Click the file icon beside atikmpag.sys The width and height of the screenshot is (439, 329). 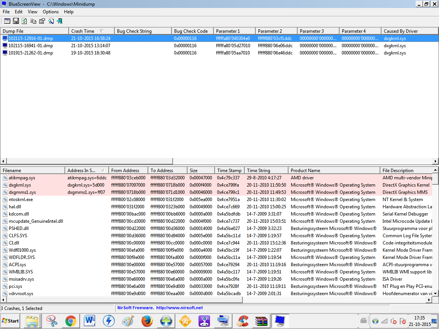coord(5,178)
